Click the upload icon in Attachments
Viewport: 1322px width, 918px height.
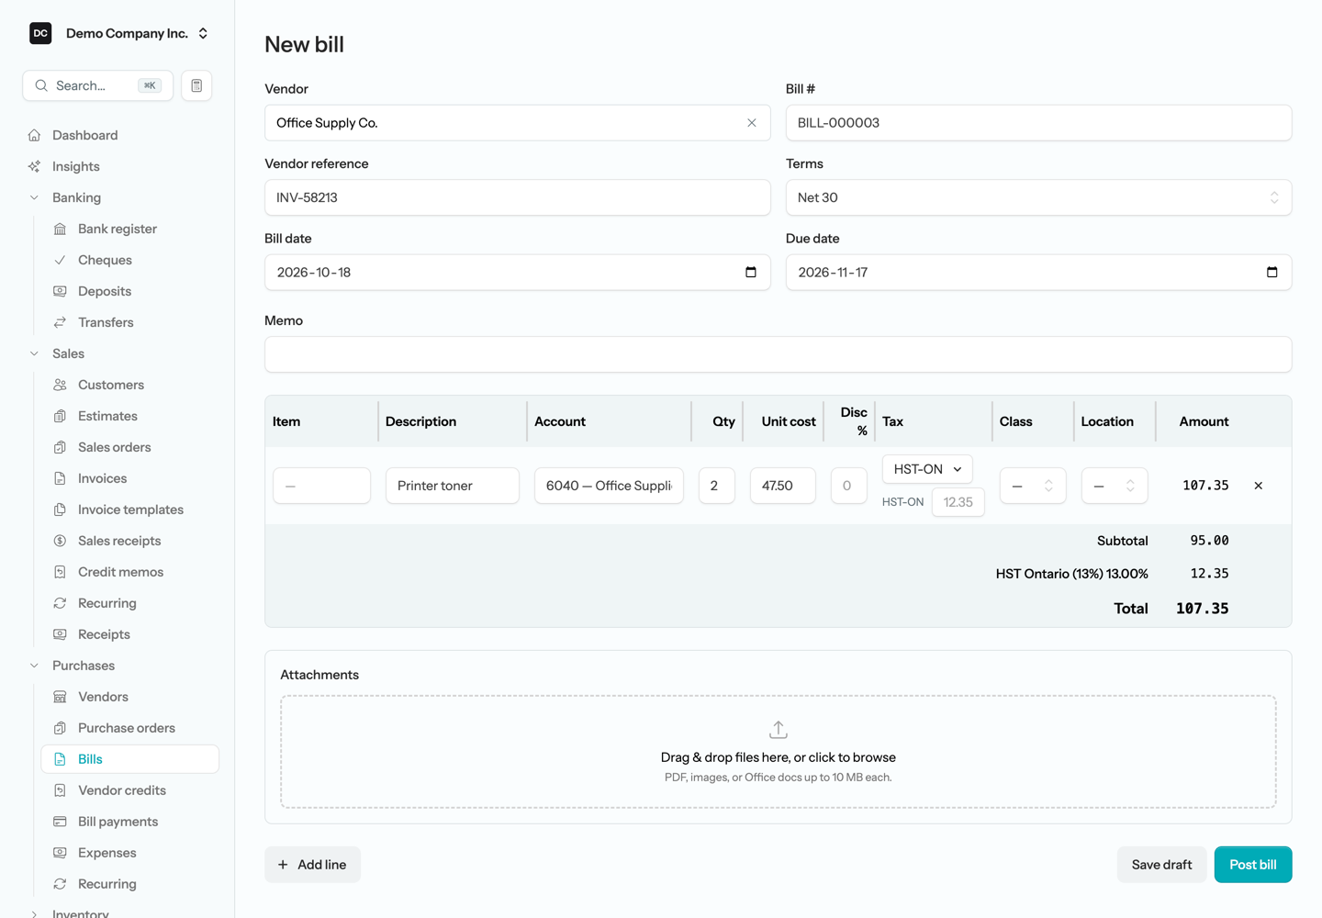(x=779, y=730)
